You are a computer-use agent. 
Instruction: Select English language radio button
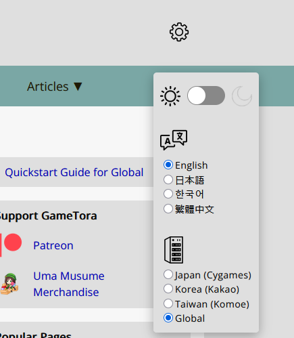click(x=168, y=165)
